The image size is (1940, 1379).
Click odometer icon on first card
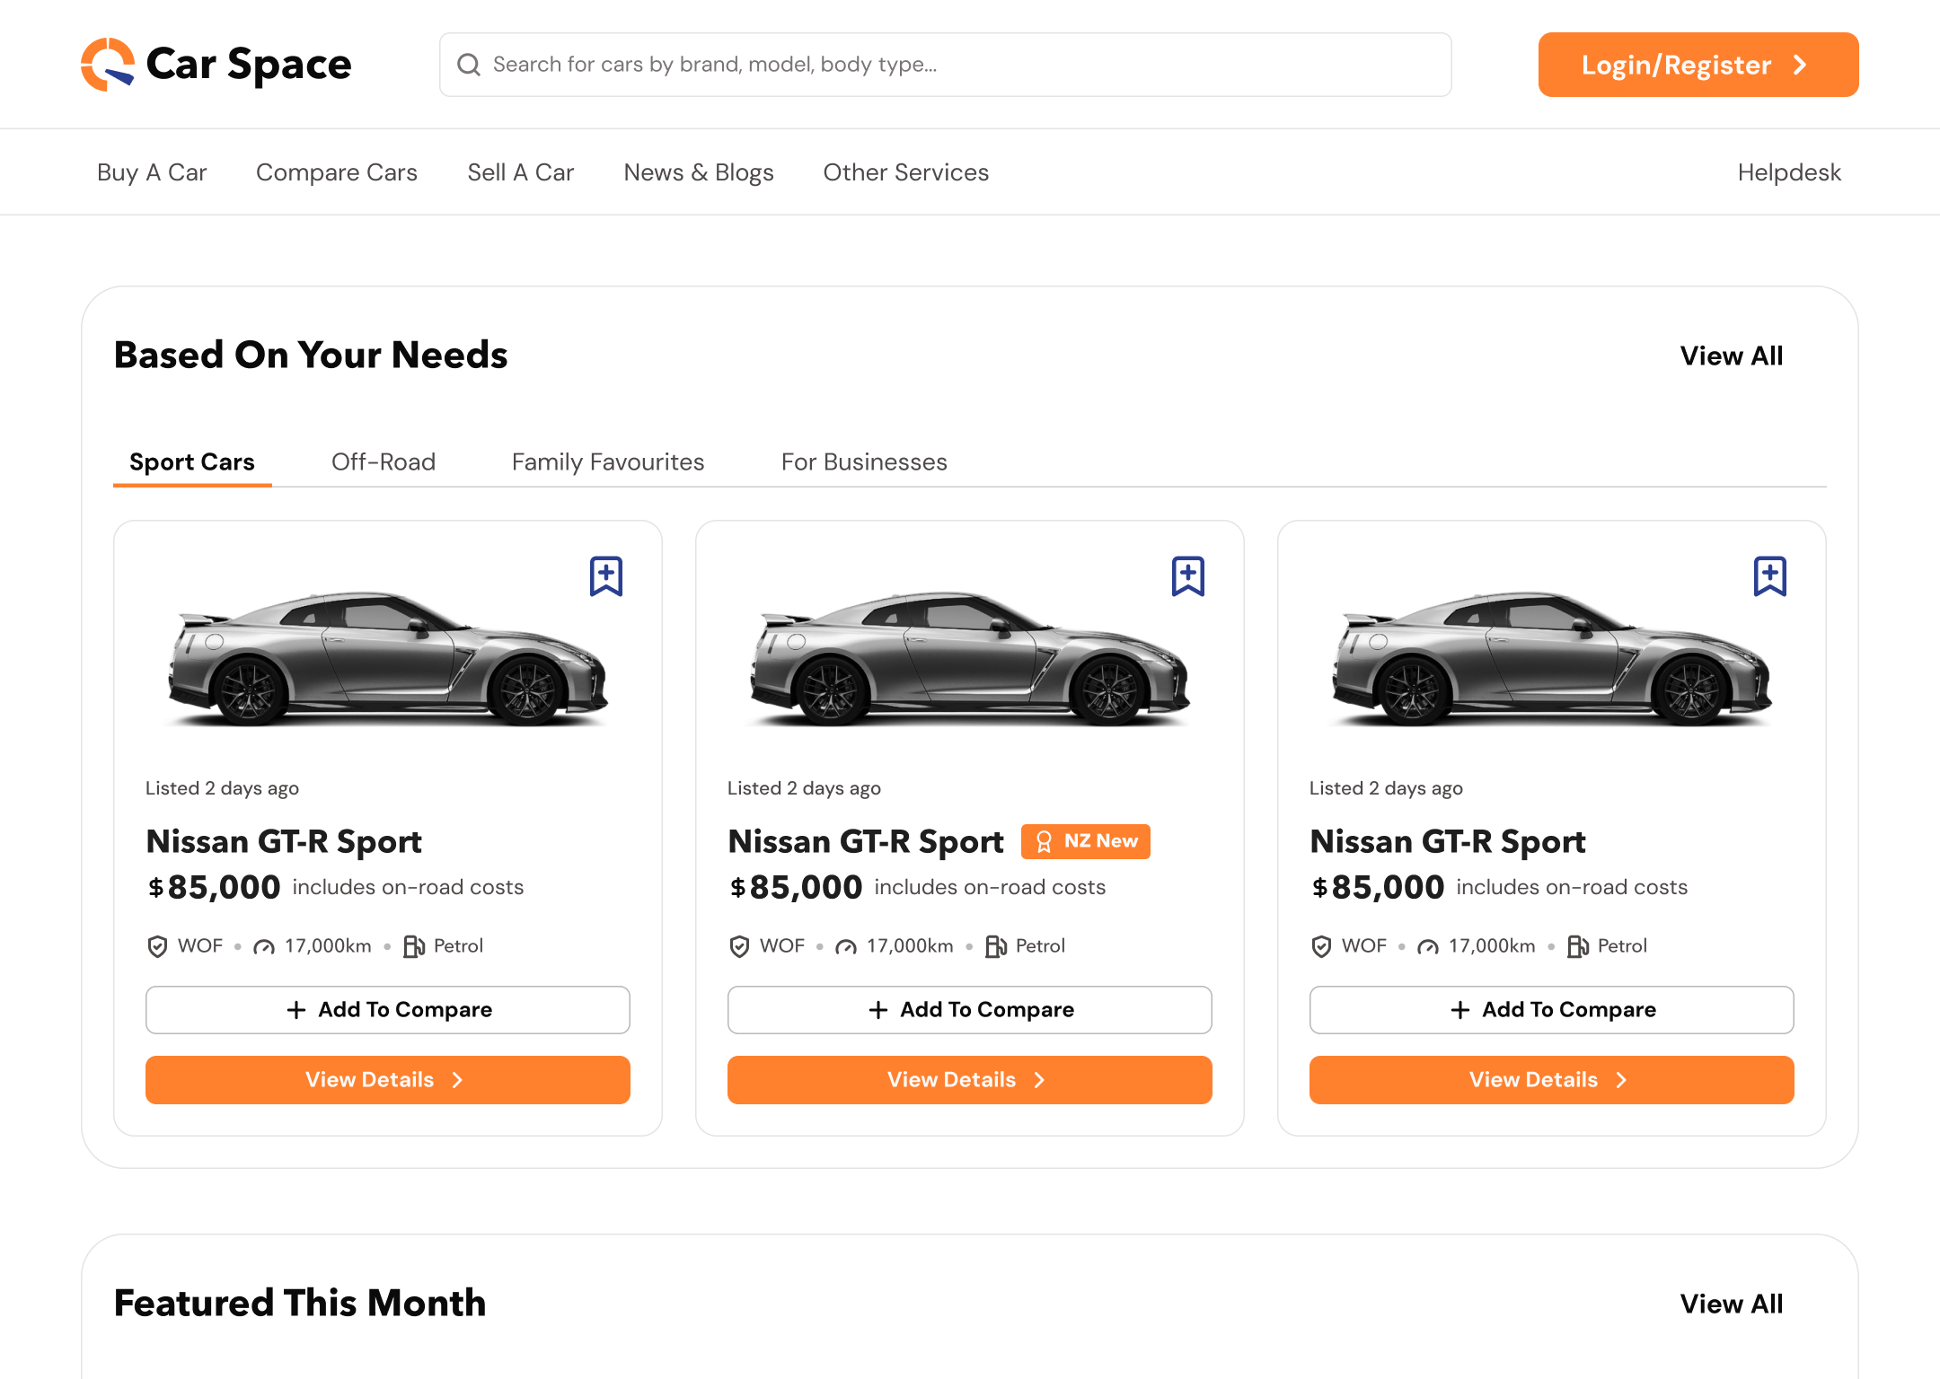point(264,946)
